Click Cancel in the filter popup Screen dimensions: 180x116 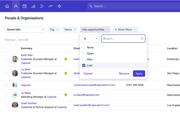click(x=88, y=73)
